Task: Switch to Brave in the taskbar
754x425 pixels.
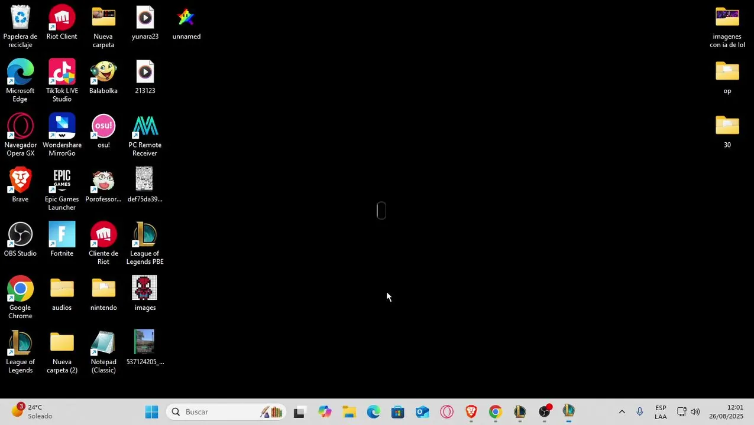Action: (471, 412)
